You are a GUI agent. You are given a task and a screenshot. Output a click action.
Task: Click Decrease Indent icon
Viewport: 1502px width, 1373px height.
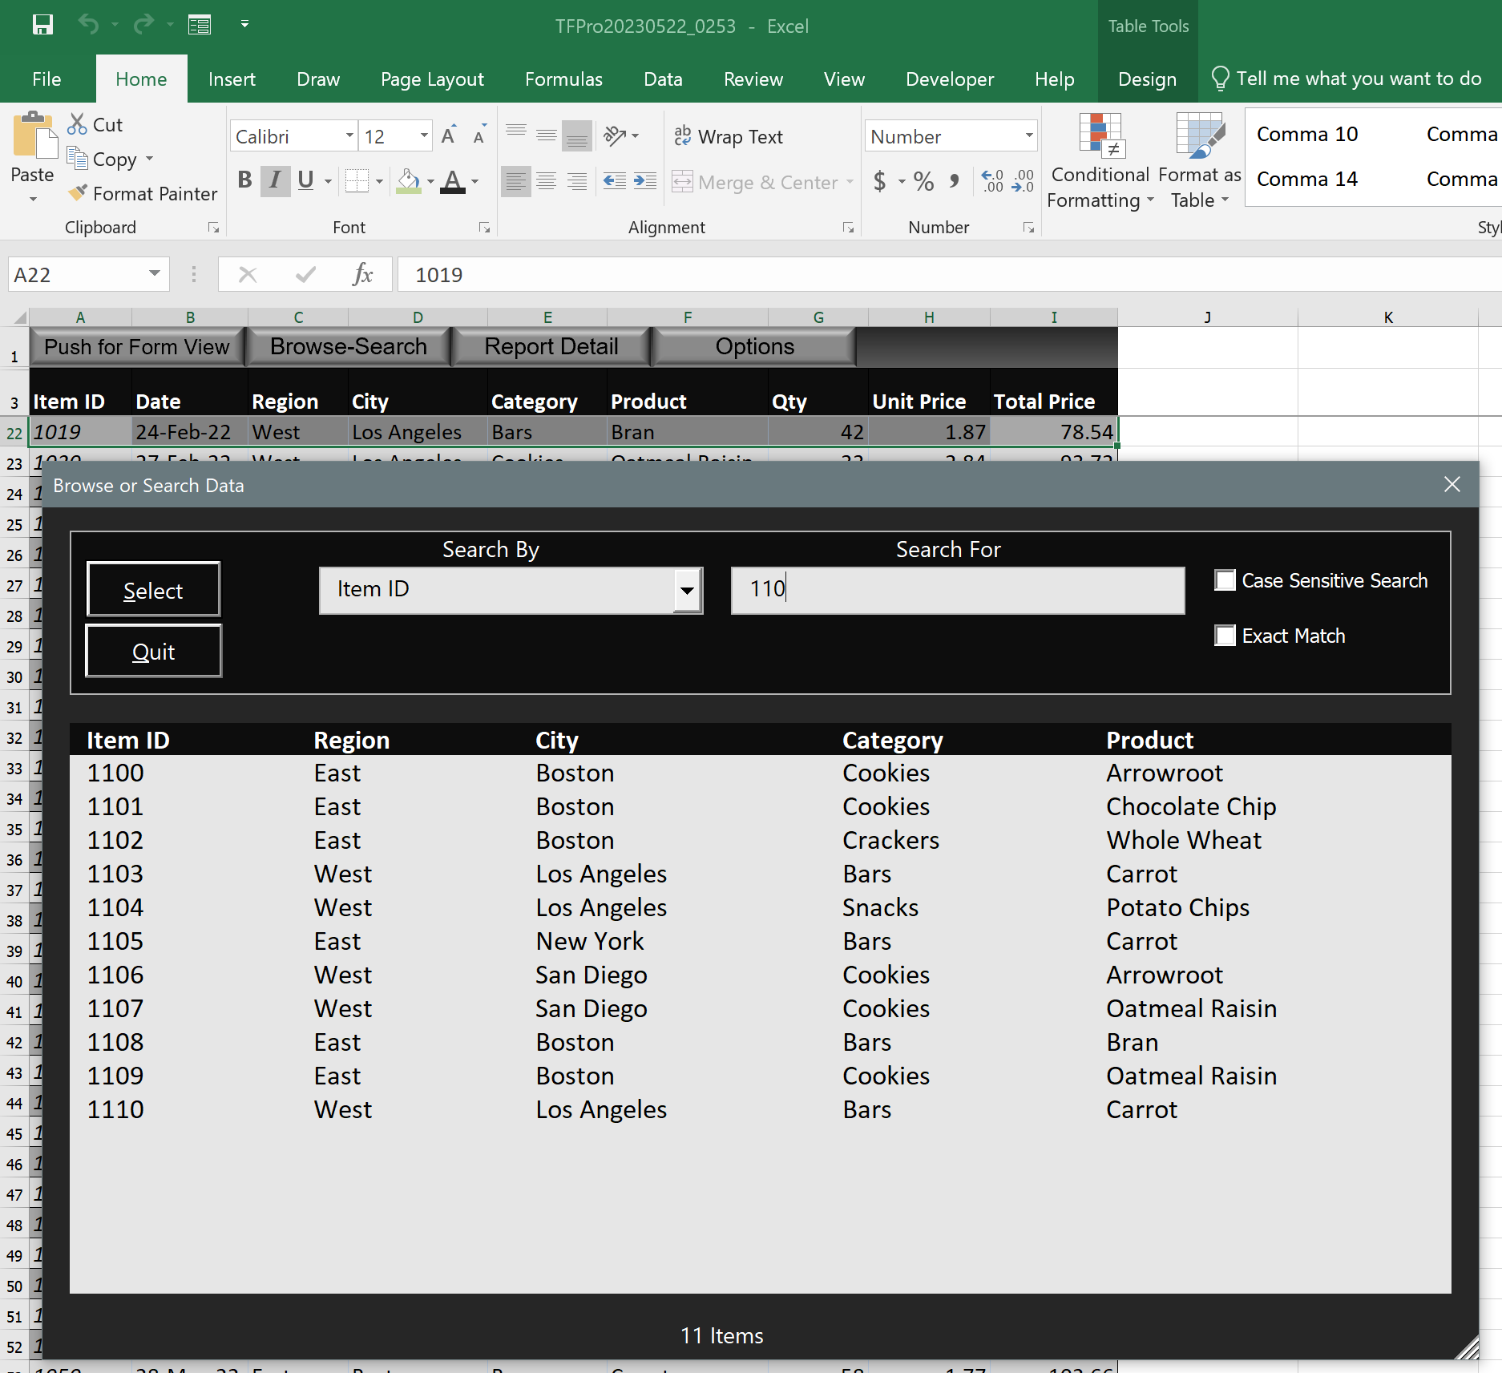click(x=615, y=181)
